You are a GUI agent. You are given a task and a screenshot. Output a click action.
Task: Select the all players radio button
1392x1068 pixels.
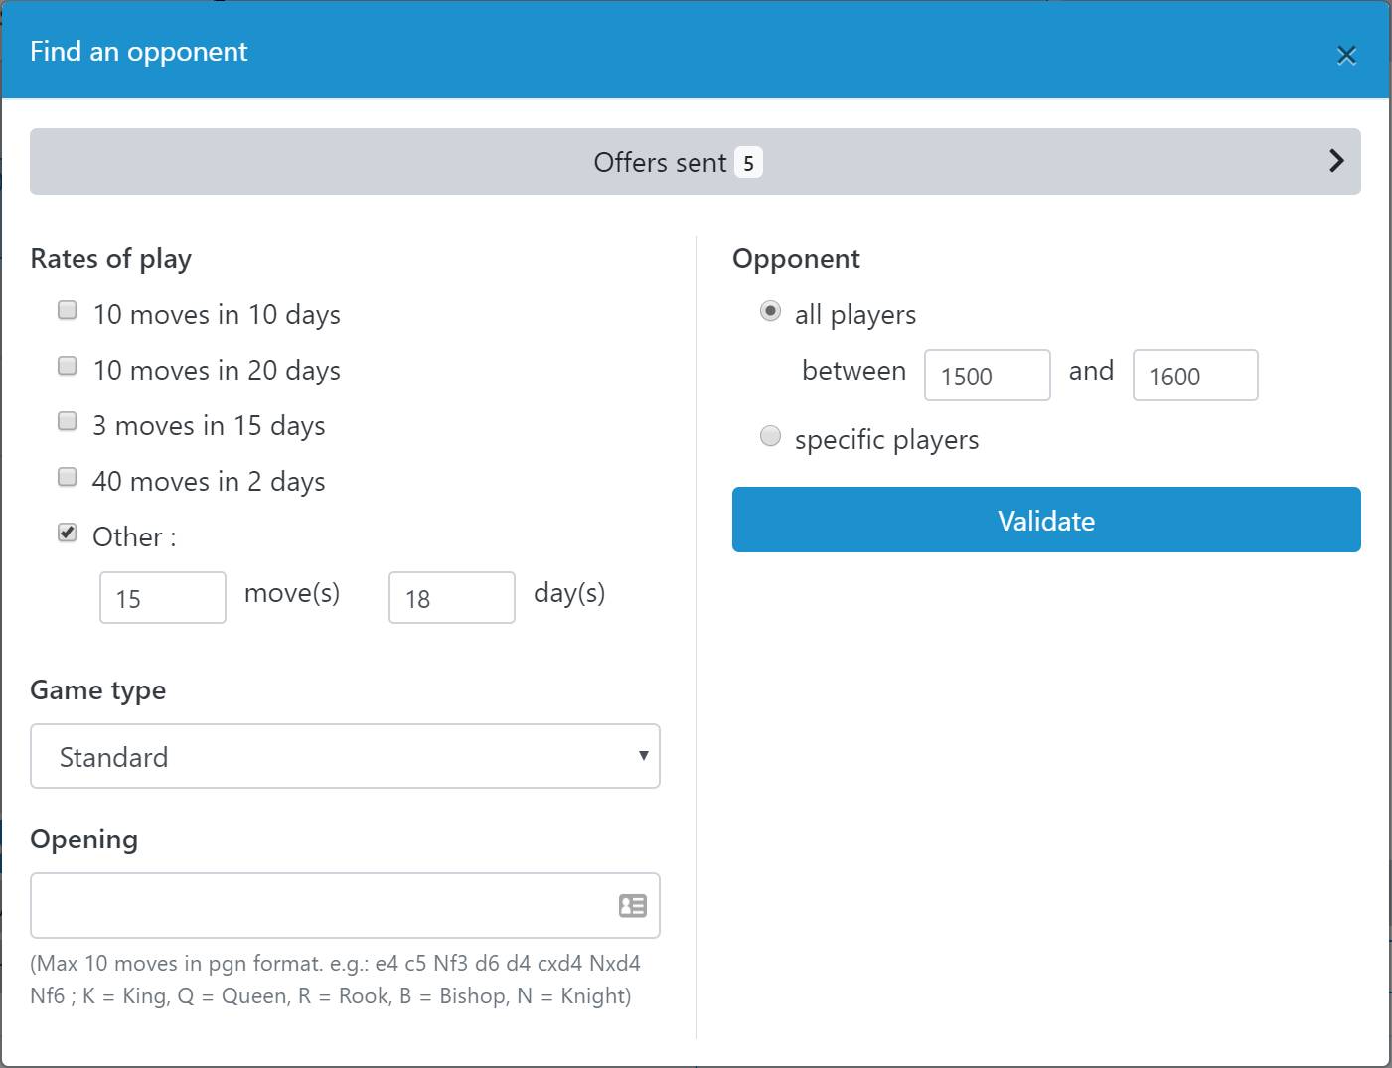[x=770, y=311]
